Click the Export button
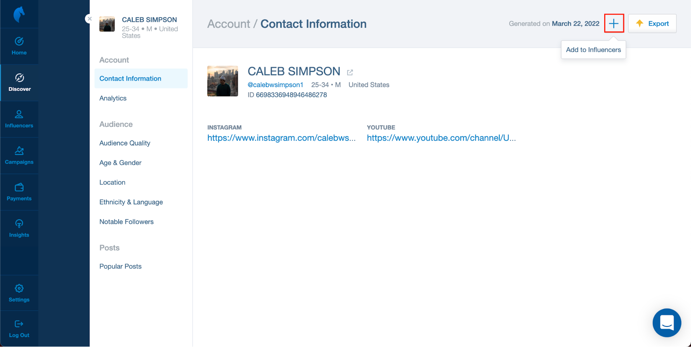 (x=652, y=24)
